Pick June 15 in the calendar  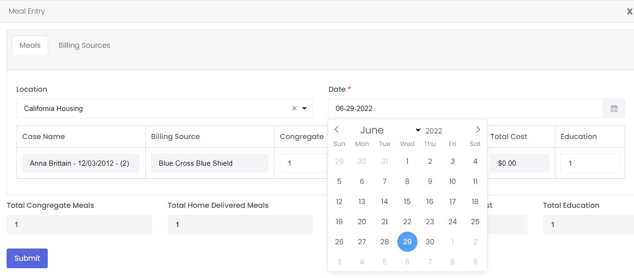pos(407,202)
